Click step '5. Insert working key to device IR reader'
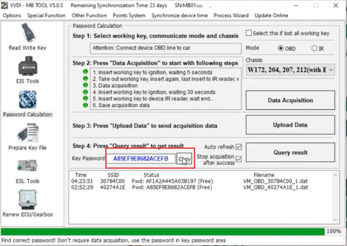 153,98
